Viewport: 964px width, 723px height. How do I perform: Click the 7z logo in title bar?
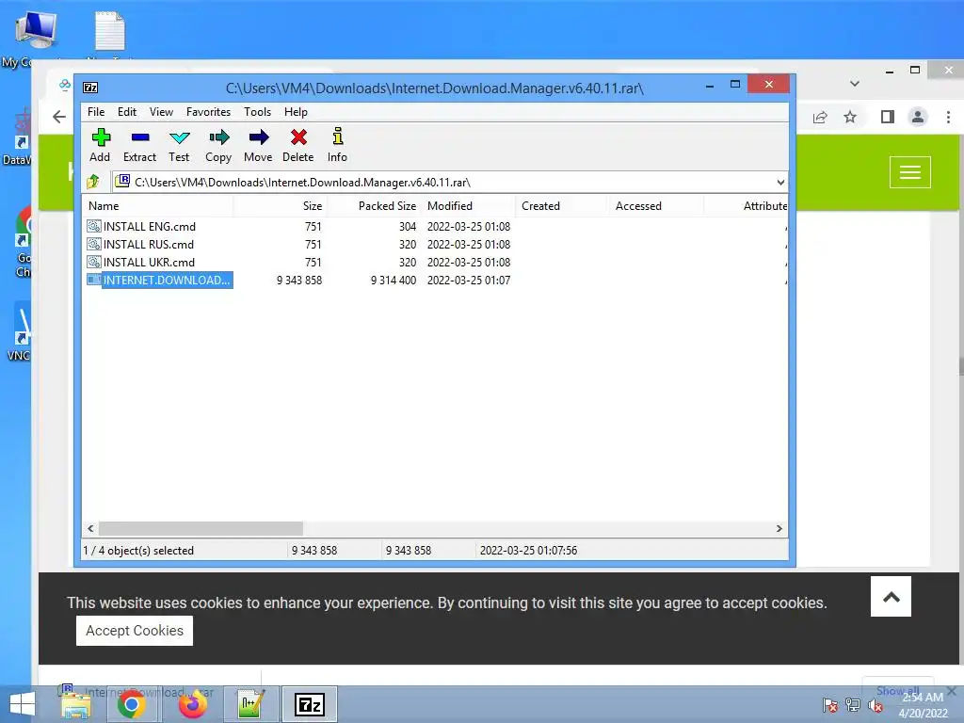90,88
